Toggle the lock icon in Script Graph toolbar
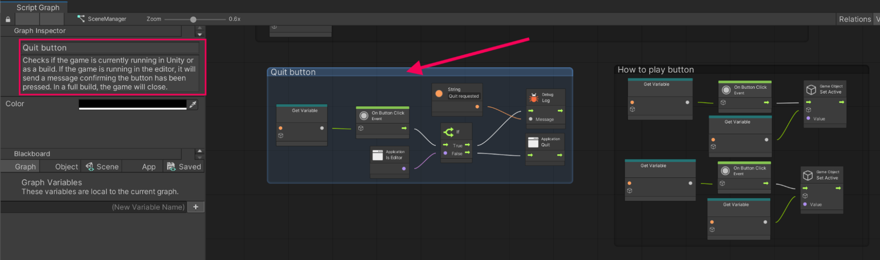Image resolution: width=880 pixels, height=260 pixels. 8,19
